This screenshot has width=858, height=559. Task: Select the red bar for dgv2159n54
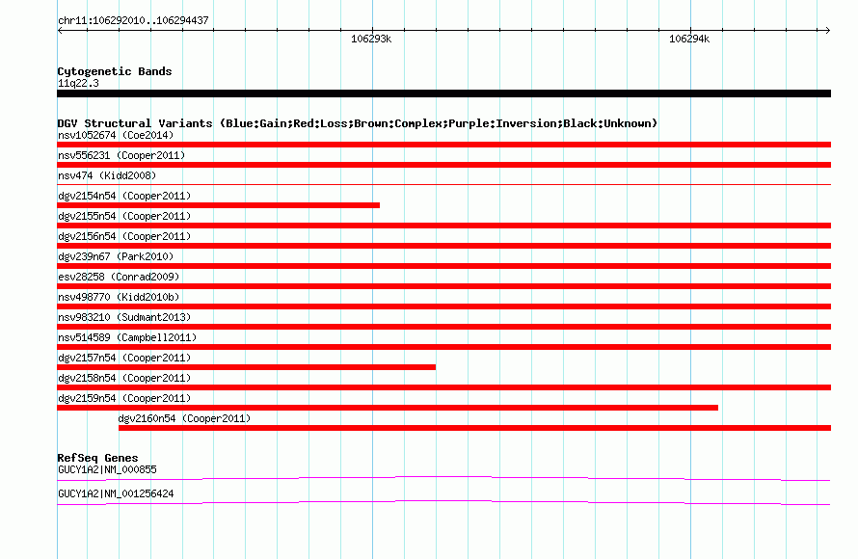pyautogui.click(x=388, y=408)
